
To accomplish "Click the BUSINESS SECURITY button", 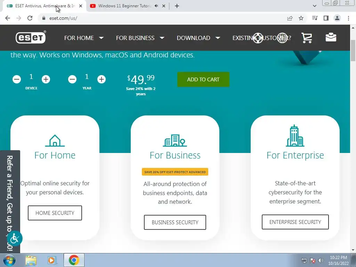I will tap(175, 222).
